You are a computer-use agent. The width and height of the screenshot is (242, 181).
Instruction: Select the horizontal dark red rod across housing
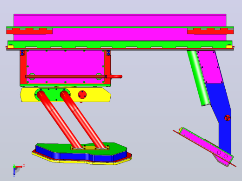(66, 77)
